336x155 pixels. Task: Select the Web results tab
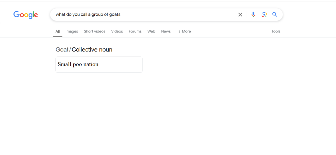[x=151, y=31]
